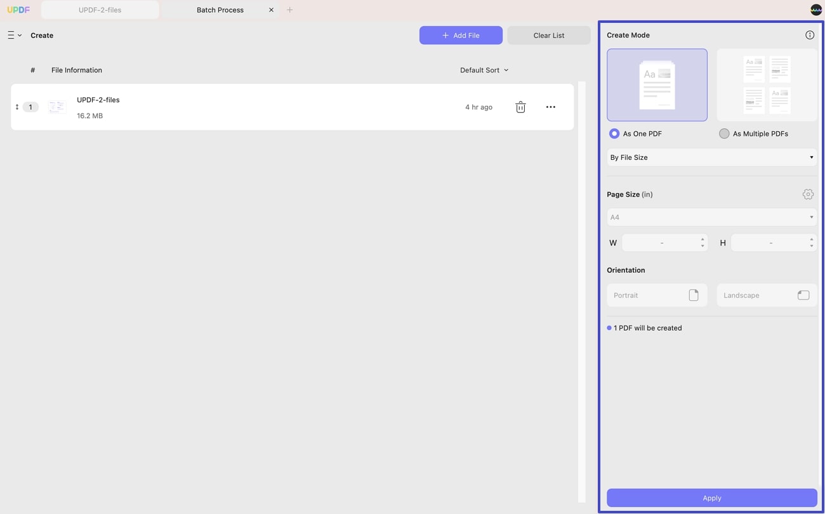Select the As Multiple PDFs radio button
The image size is (825, 514).
pos(724,134)
